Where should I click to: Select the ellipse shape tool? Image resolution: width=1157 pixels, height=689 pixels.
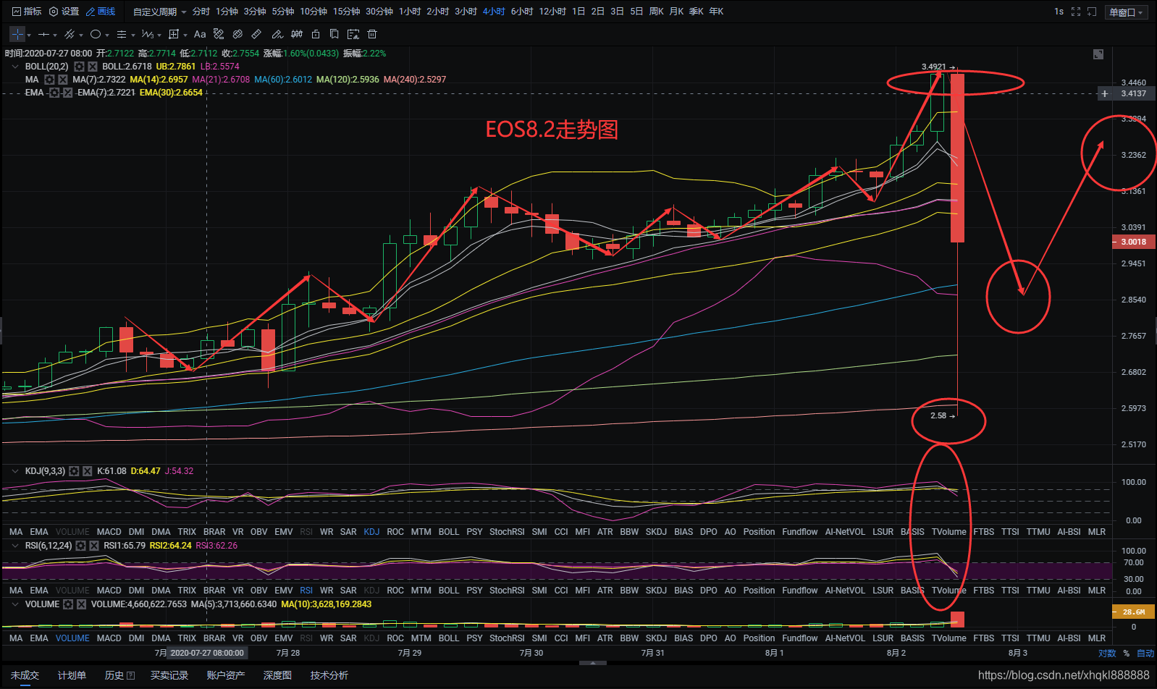(x=96, y=34)
